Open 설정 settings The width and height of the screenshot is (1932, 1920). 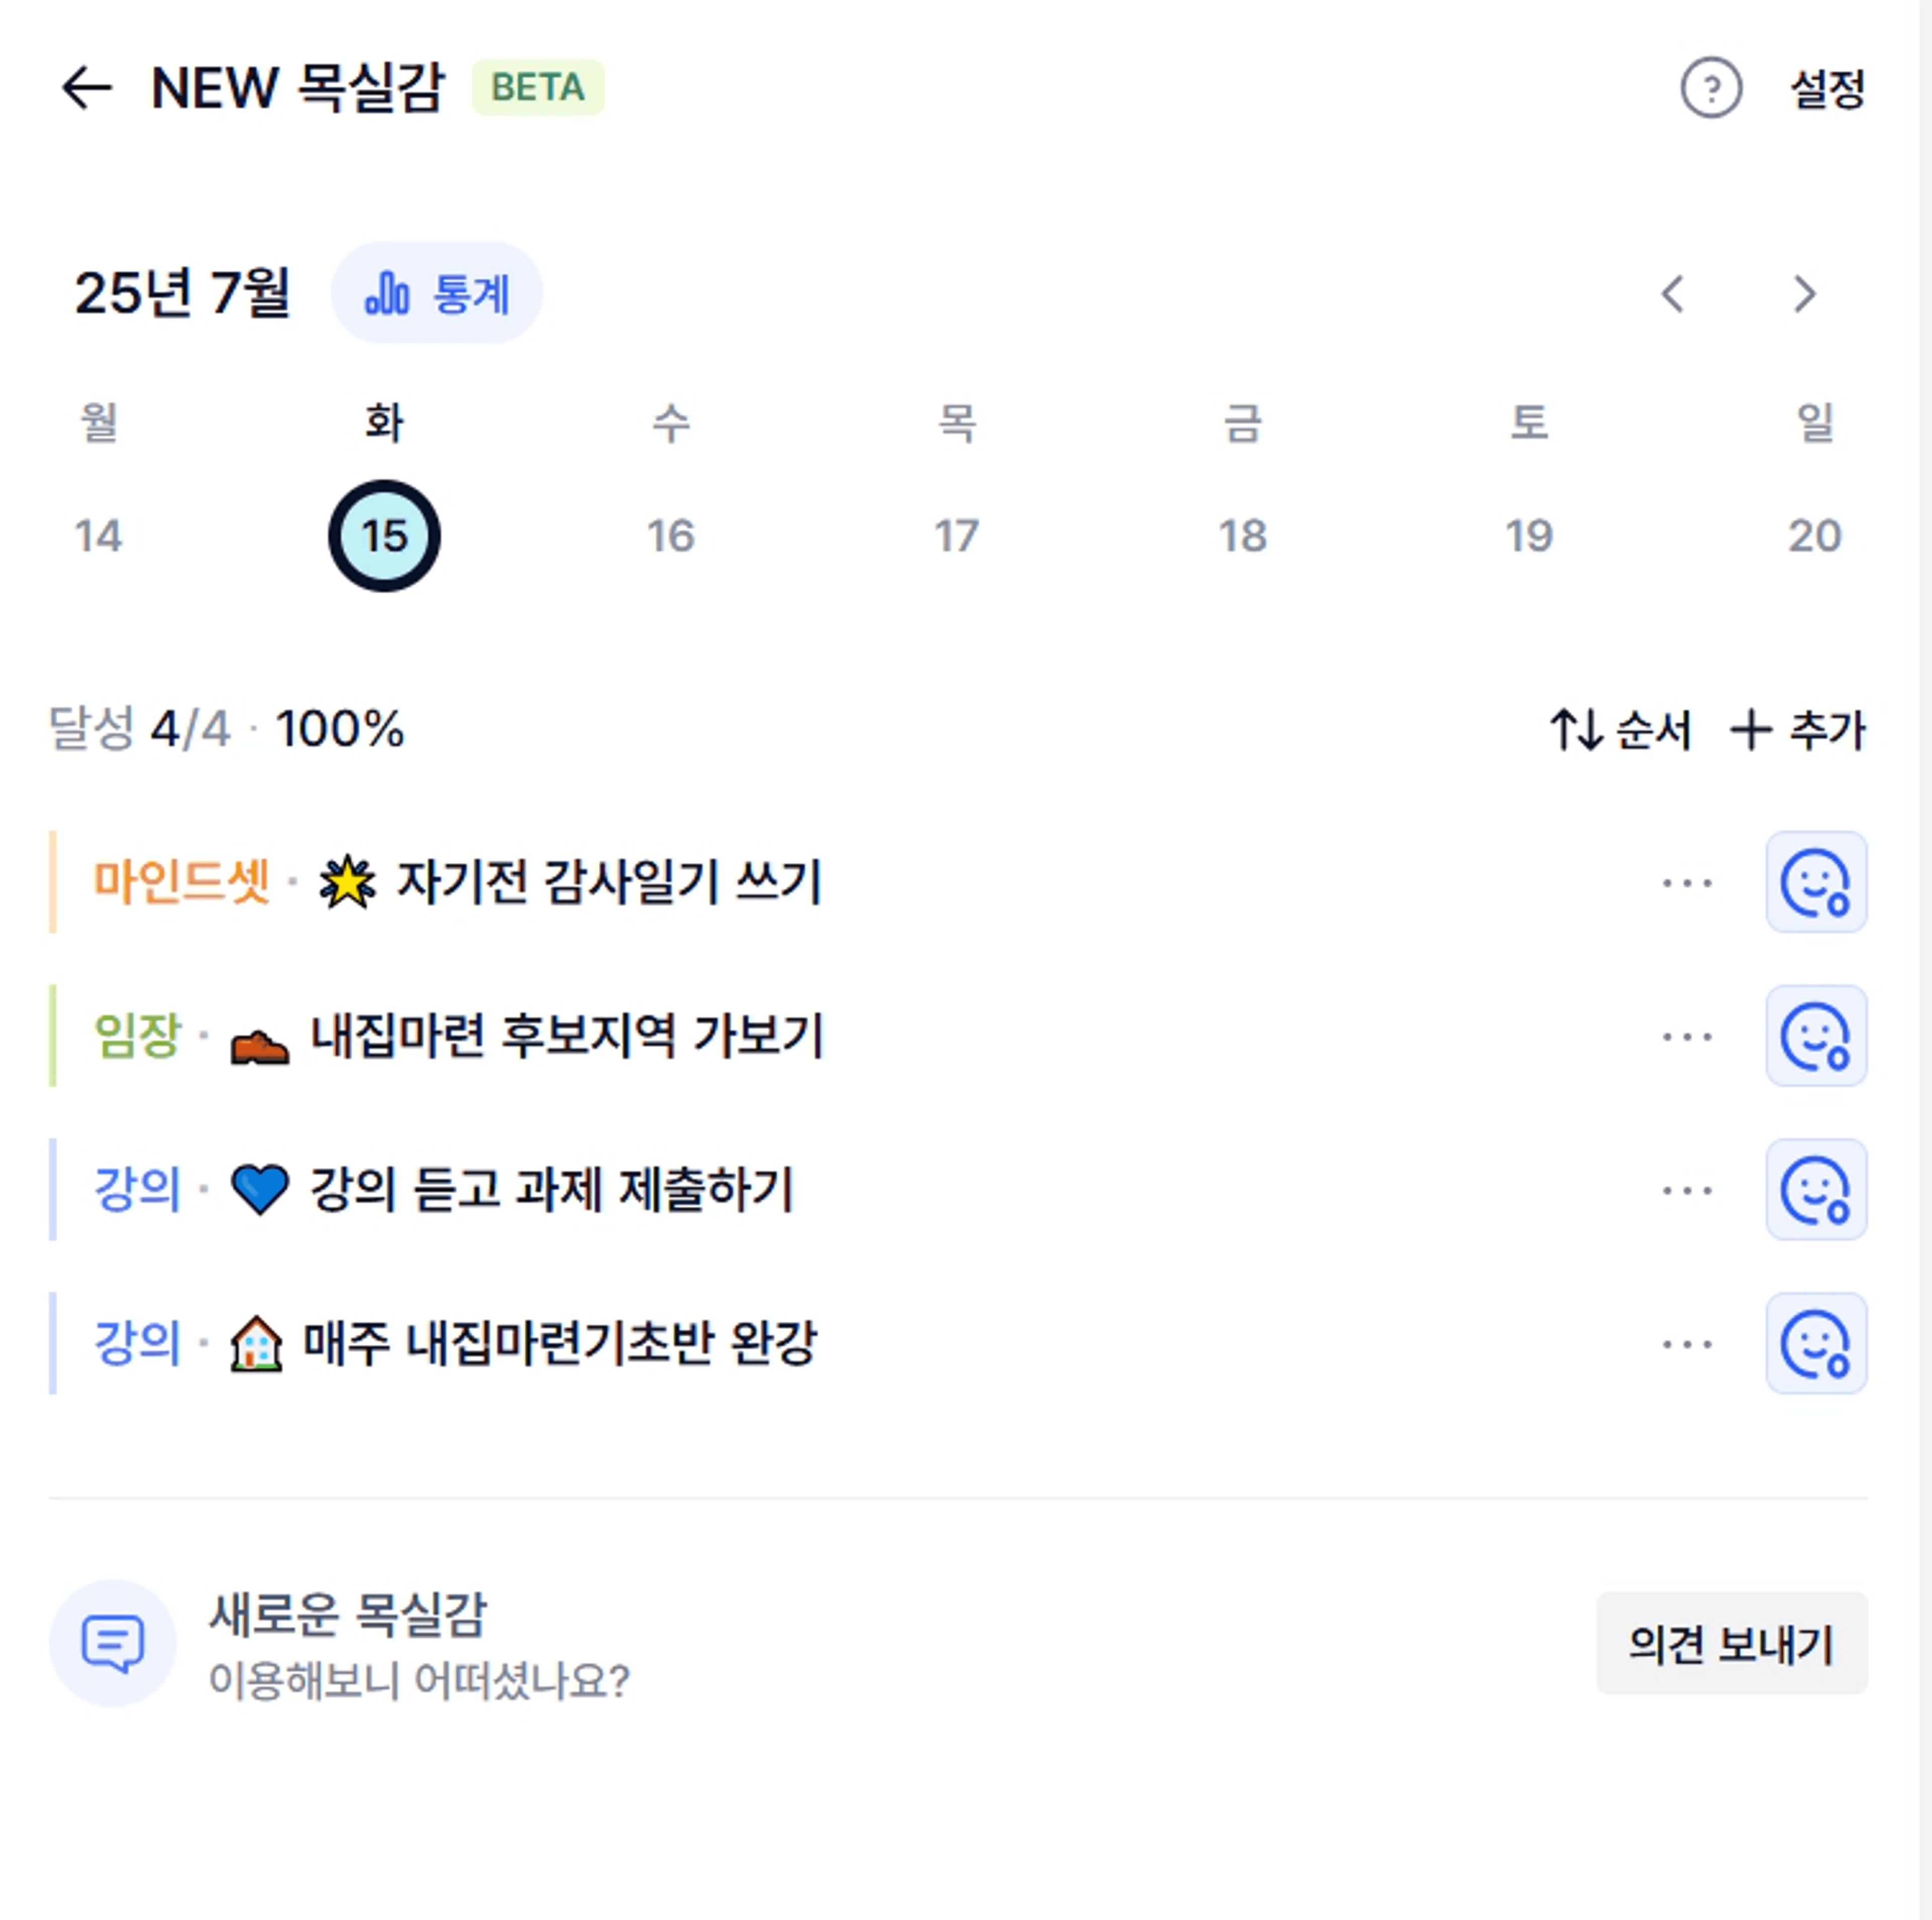(x=1827, y=89)
